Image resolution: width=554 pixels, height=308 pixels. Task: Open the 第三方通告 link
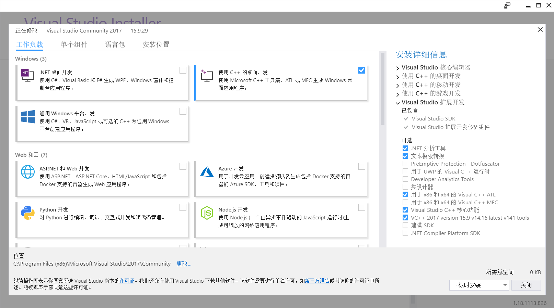tap(317, 281)
